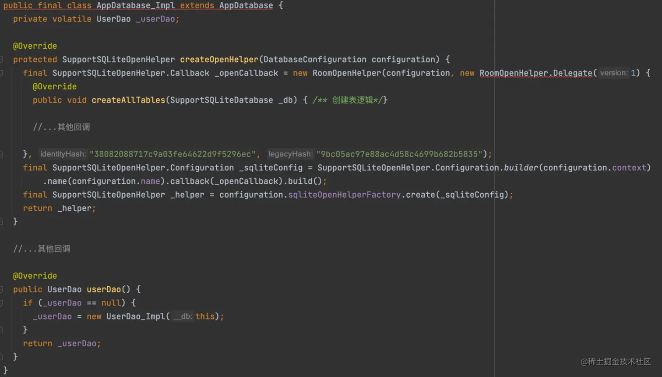Viewport: 662px width, 377px height.
Task: Click the callback(_openCallback) call
Action: [x=226, y=181]
